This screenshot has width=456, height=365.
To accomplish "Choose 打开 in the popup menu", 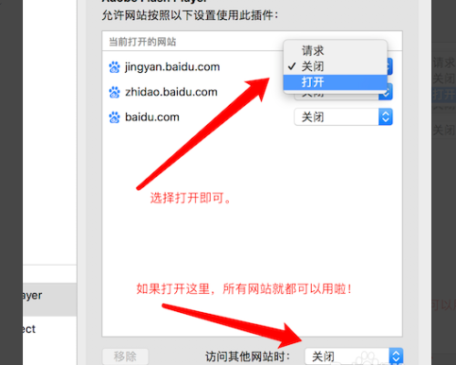I will pos(335,82).
